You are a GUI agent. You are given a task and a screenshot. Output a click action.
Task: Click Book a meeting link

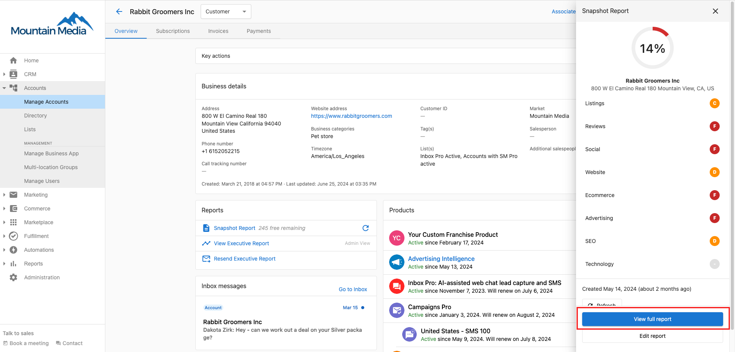pyautogui.click(x=26, y=343)
